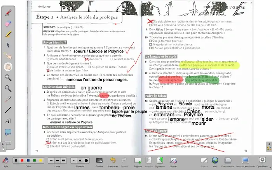Choose the largest Borrador eraser size
Image resolution: width=272 pixels, height=170 pixels.
[86, 160]
